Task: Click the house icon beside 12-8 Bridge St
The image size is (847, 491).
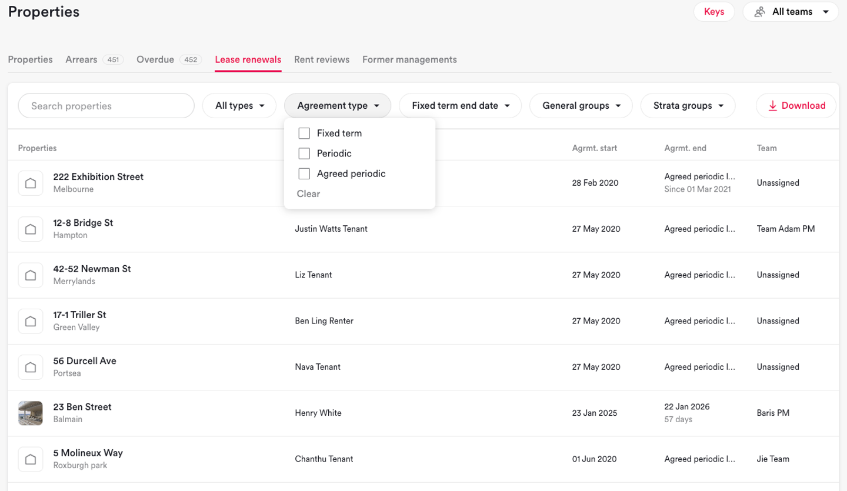Action: pyautogui.click(x=31, y=229)
